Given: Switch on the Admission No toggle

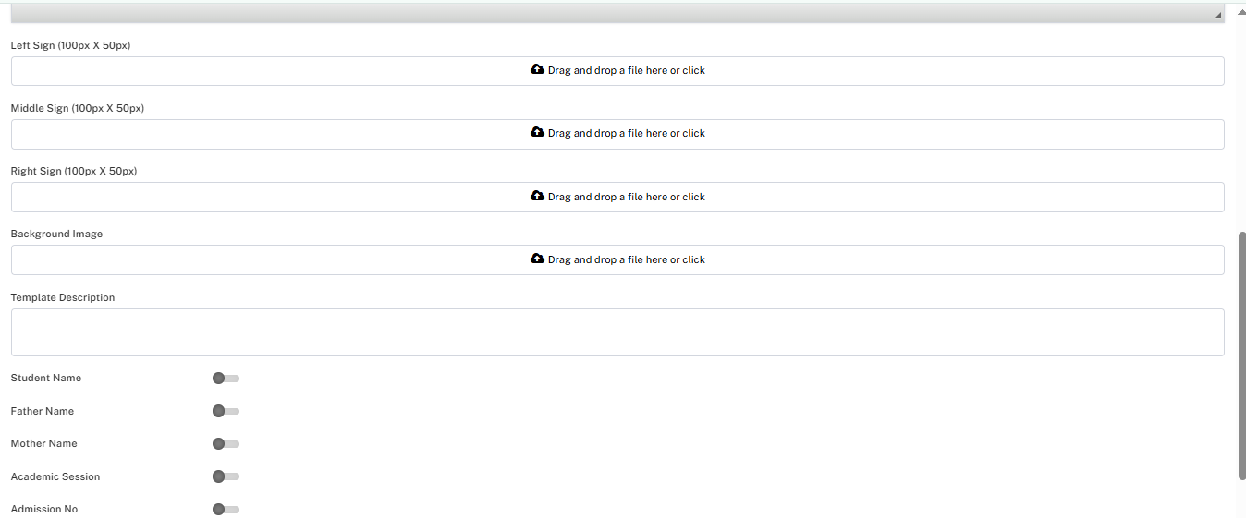Looking at the screenshot, I should [x=225, y=509].
